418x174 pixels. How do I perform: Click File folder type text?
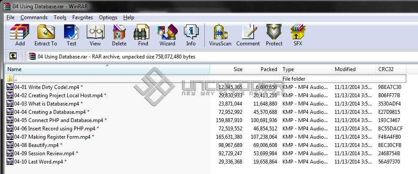click(294, 79)
